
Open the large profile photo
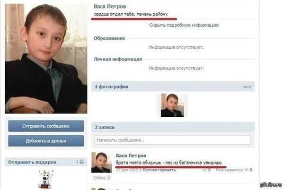click(46, 59)
